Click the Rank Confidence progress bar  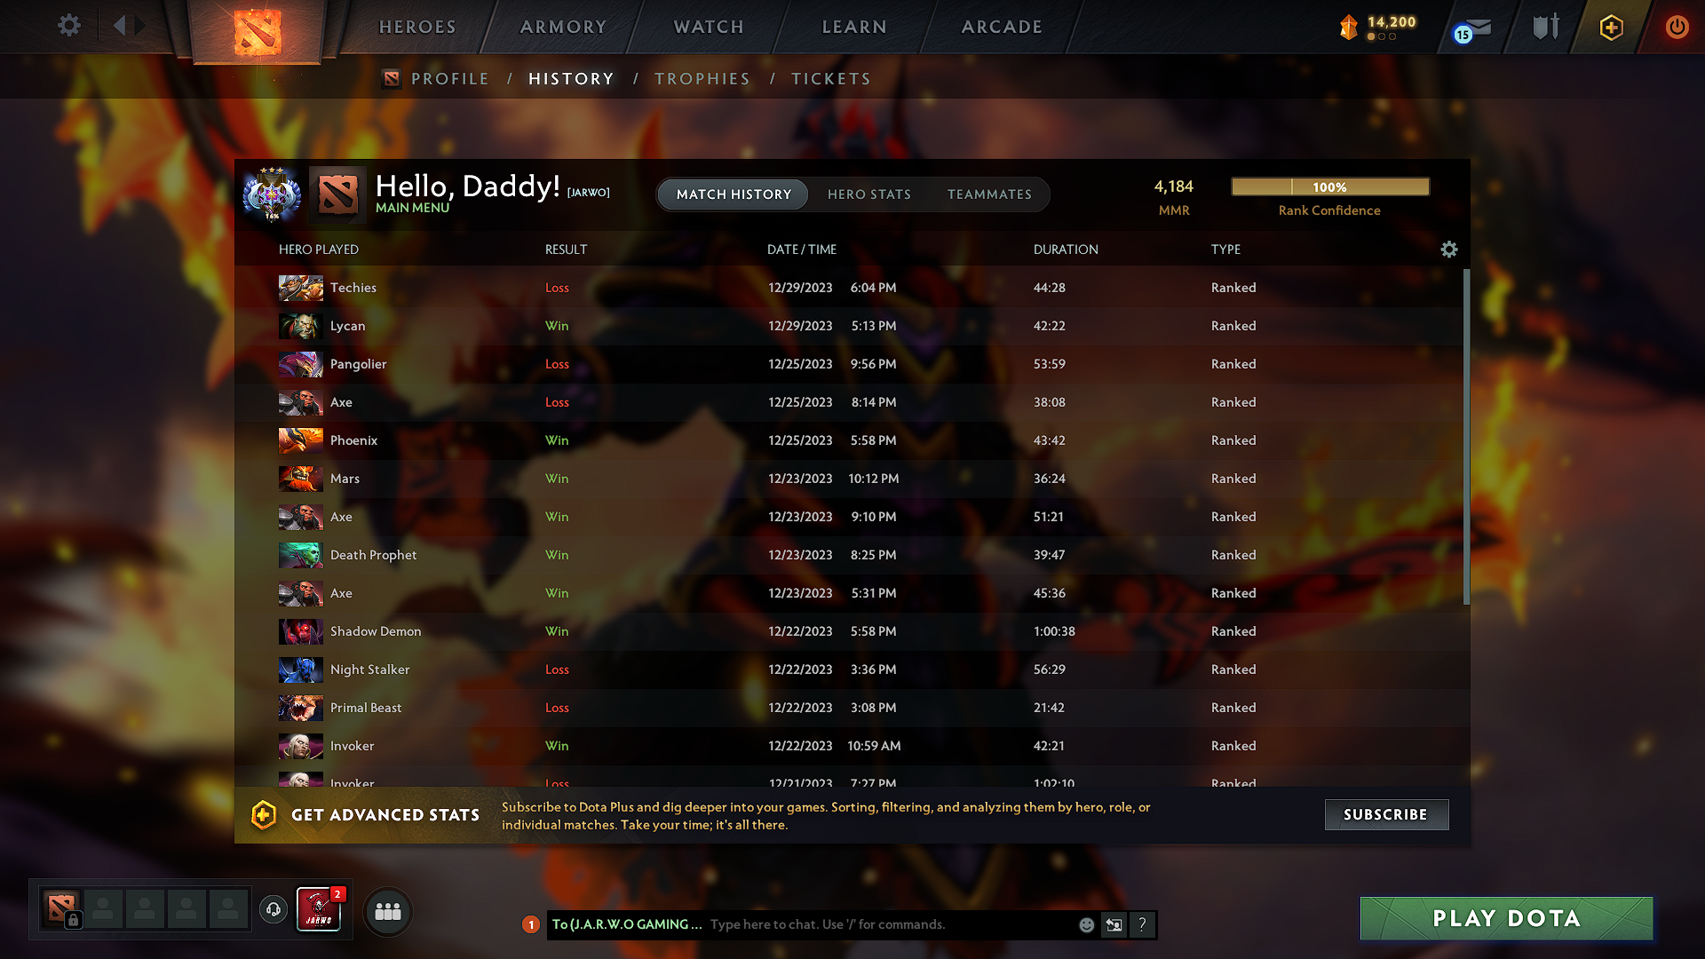click(x=1330, y=187)
